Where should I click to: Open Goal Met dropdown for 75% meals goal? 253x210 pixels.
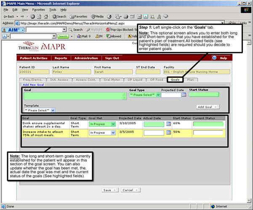pos(113,133)
